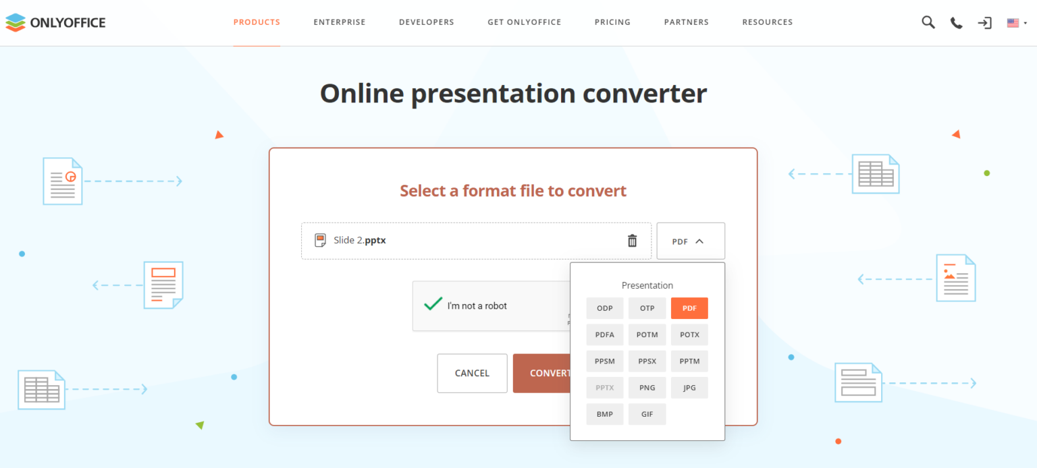Click the US flag language icon

coord(1012,22)
